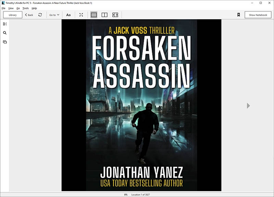This screenshot has width=274, height=197.
Task: Toggle the multi-column page layout
Action: tap(115, 15)
